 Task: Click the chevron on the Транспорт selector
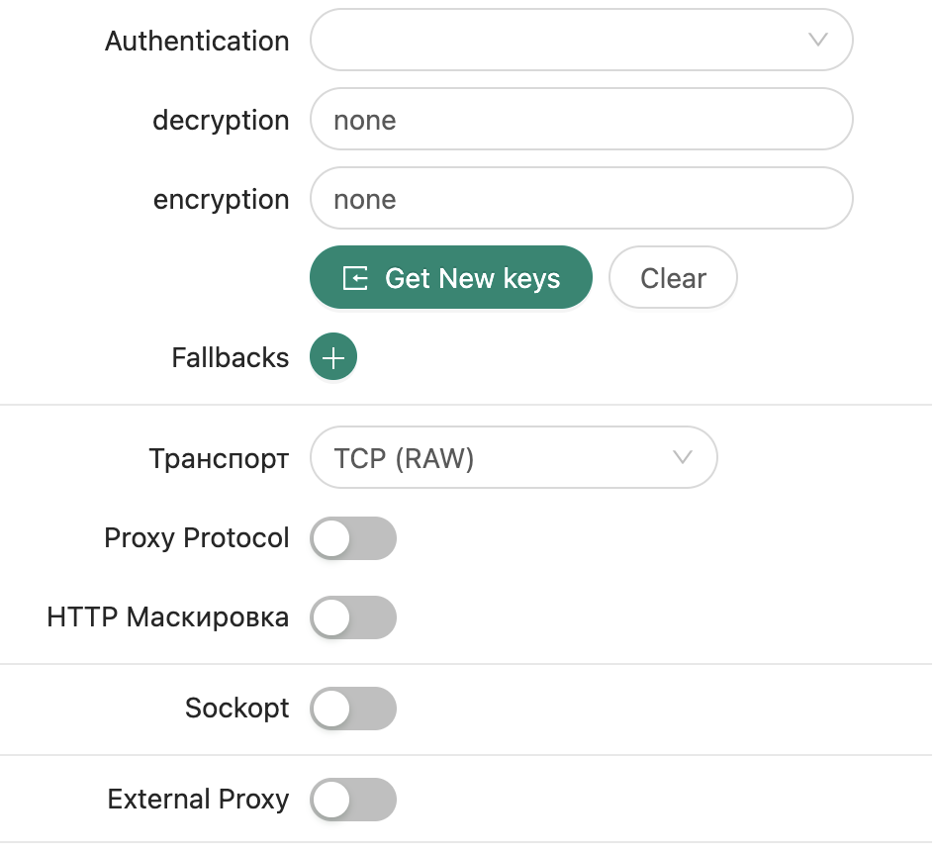click(x=681, y=457)
